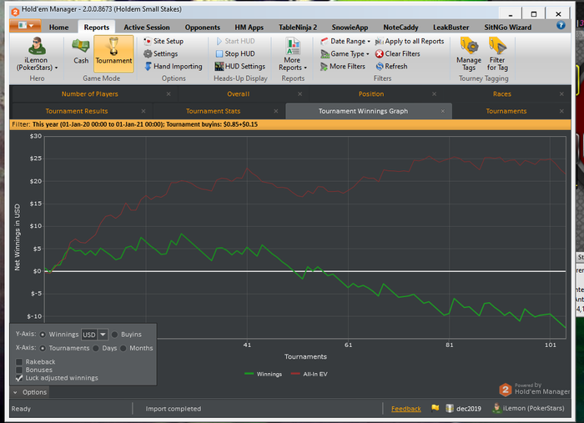Switch to the Races report tab
Image resolution: width=584 pixels, height=423 pixels.
501,93
